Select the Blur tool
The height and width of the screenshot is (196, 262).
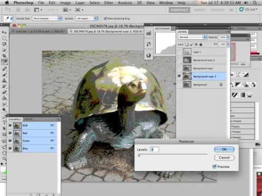[4, 104]
